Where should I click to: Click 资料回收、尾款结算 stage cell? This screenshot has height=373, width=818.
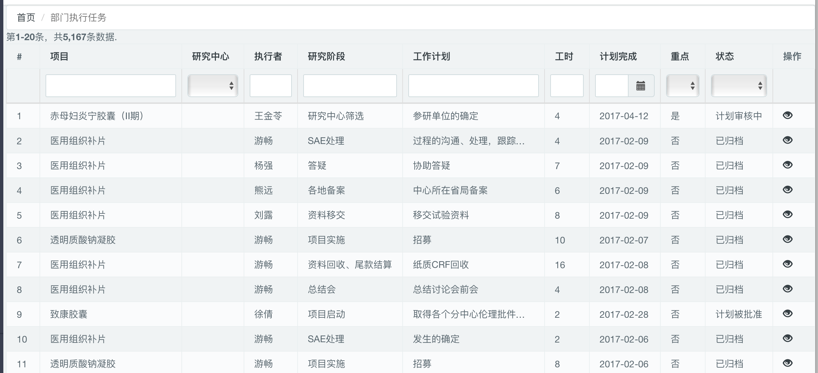click(x=350, y=265)
